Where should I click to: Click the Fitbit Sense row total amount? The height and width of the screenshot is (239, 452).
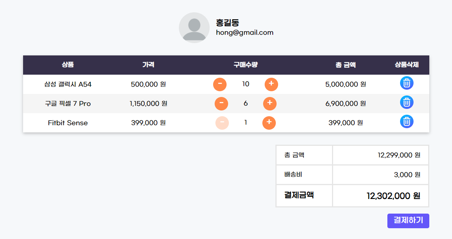tap(345, 123)
